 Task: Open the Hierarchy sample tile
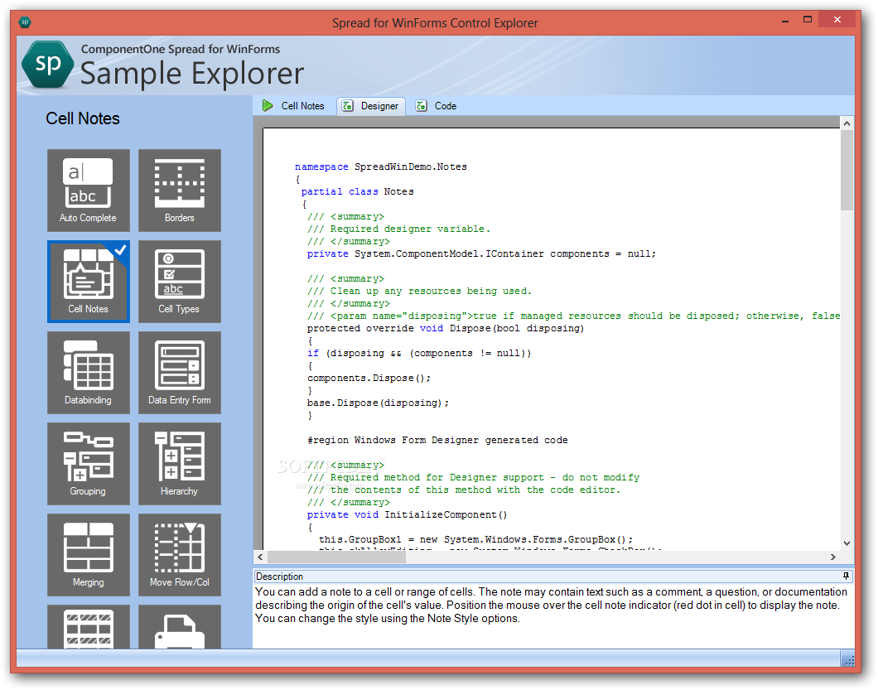coord(180,464)
